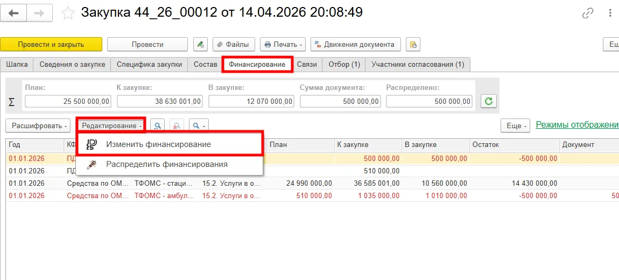619x280 pixels.
Task: Open Файлы attachments button
Action: click(234, 44)
